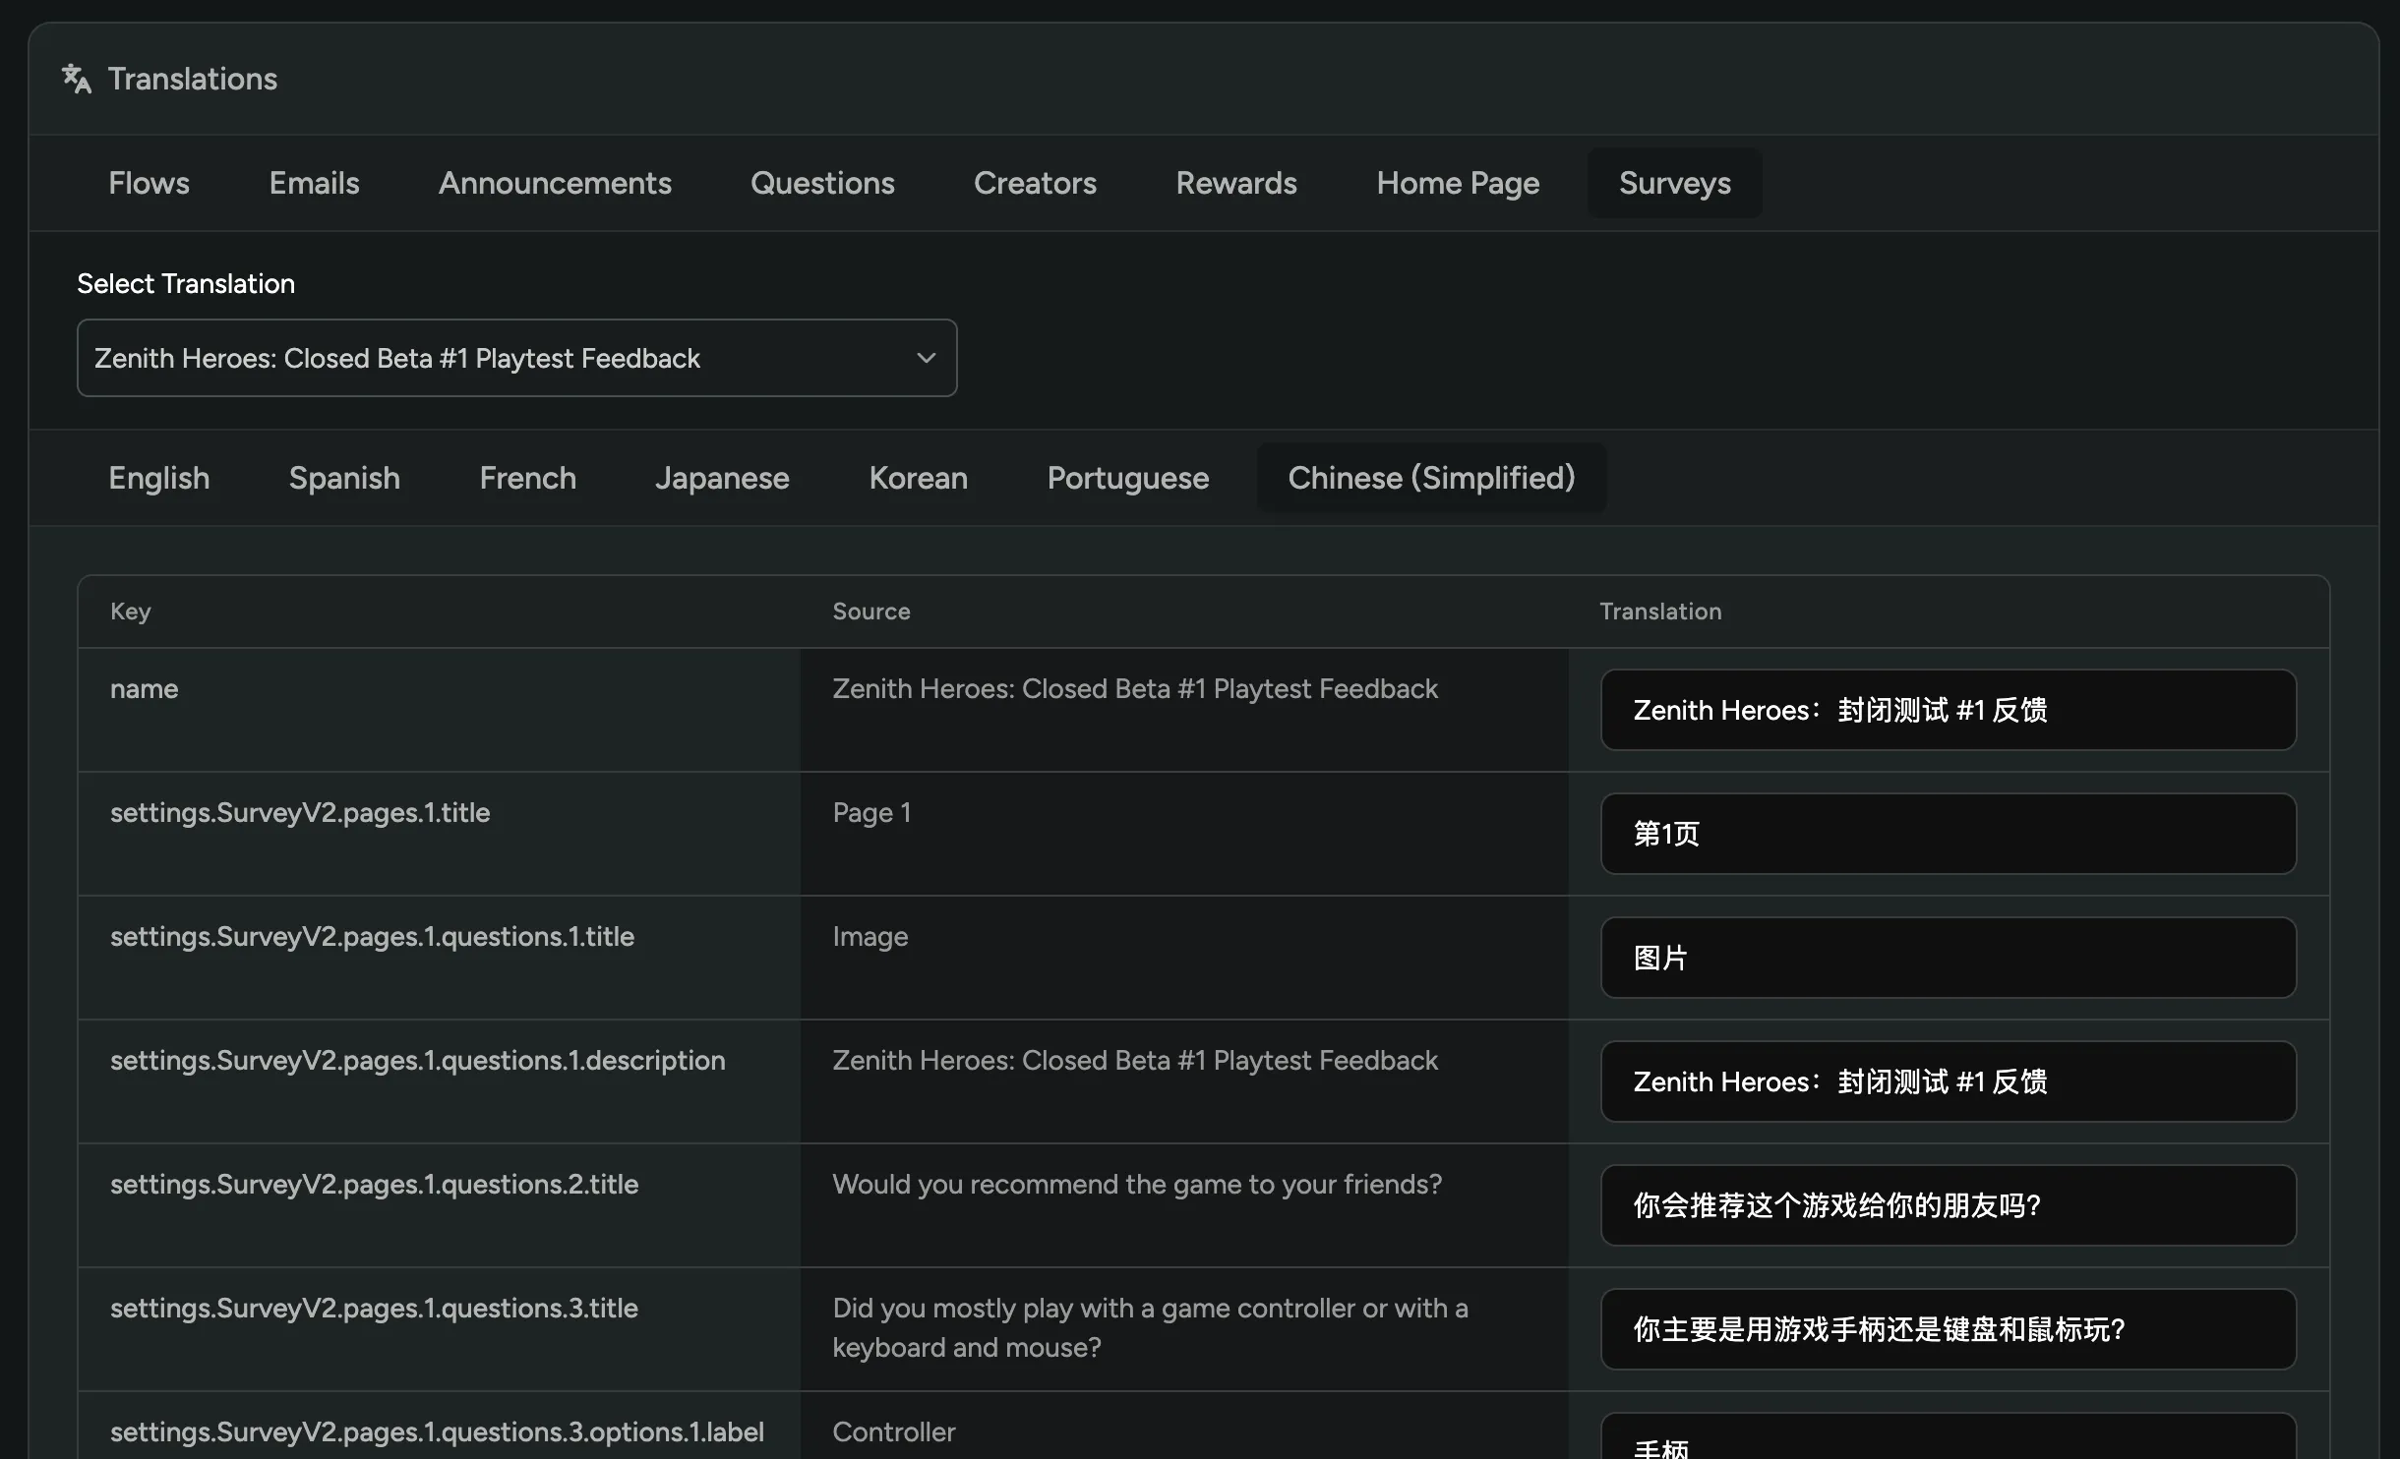Select the pages.1.questions.2.title key
Viewport: 2400px width, 1459px height.
tap(374, 1185)
